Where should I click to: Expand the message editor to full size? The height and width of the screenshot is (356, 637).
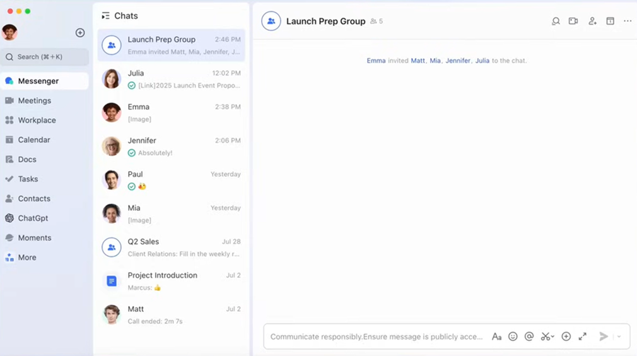(582, 336)
